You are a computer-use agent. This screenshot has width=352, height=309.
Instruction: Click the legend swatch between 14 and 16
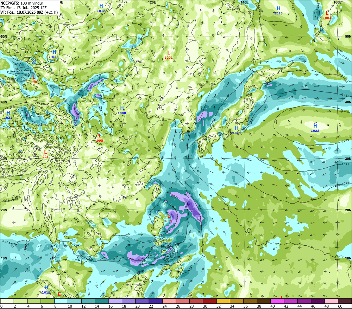coord(102,301)
